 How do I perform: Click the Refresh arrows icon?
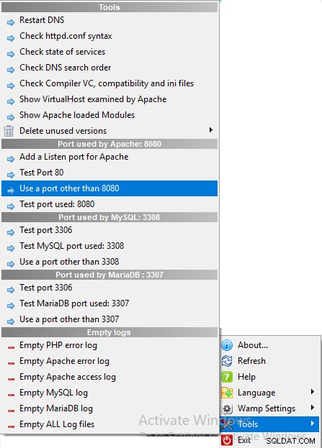[227, 361]
